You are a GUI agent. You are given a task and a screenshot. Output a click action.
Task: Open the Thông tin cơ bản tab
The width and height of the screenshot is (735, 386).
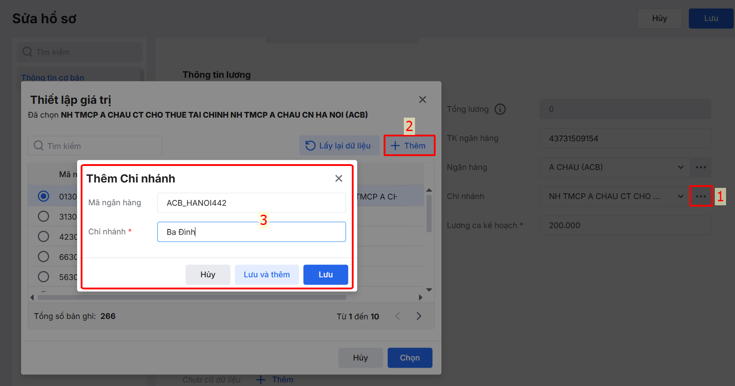[53, 77]
